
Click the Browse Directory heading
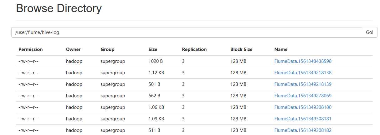tap(59, 8)
